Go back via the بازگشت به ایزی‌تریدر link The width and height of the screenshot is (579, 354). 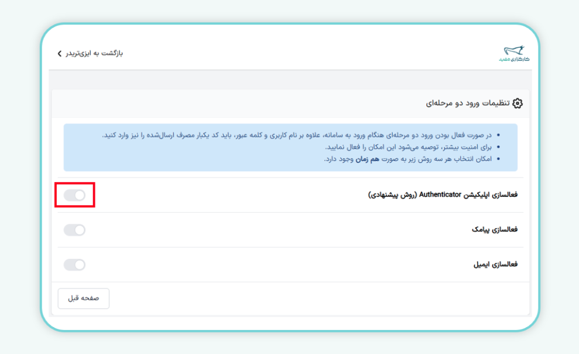(x=94, y=53)
